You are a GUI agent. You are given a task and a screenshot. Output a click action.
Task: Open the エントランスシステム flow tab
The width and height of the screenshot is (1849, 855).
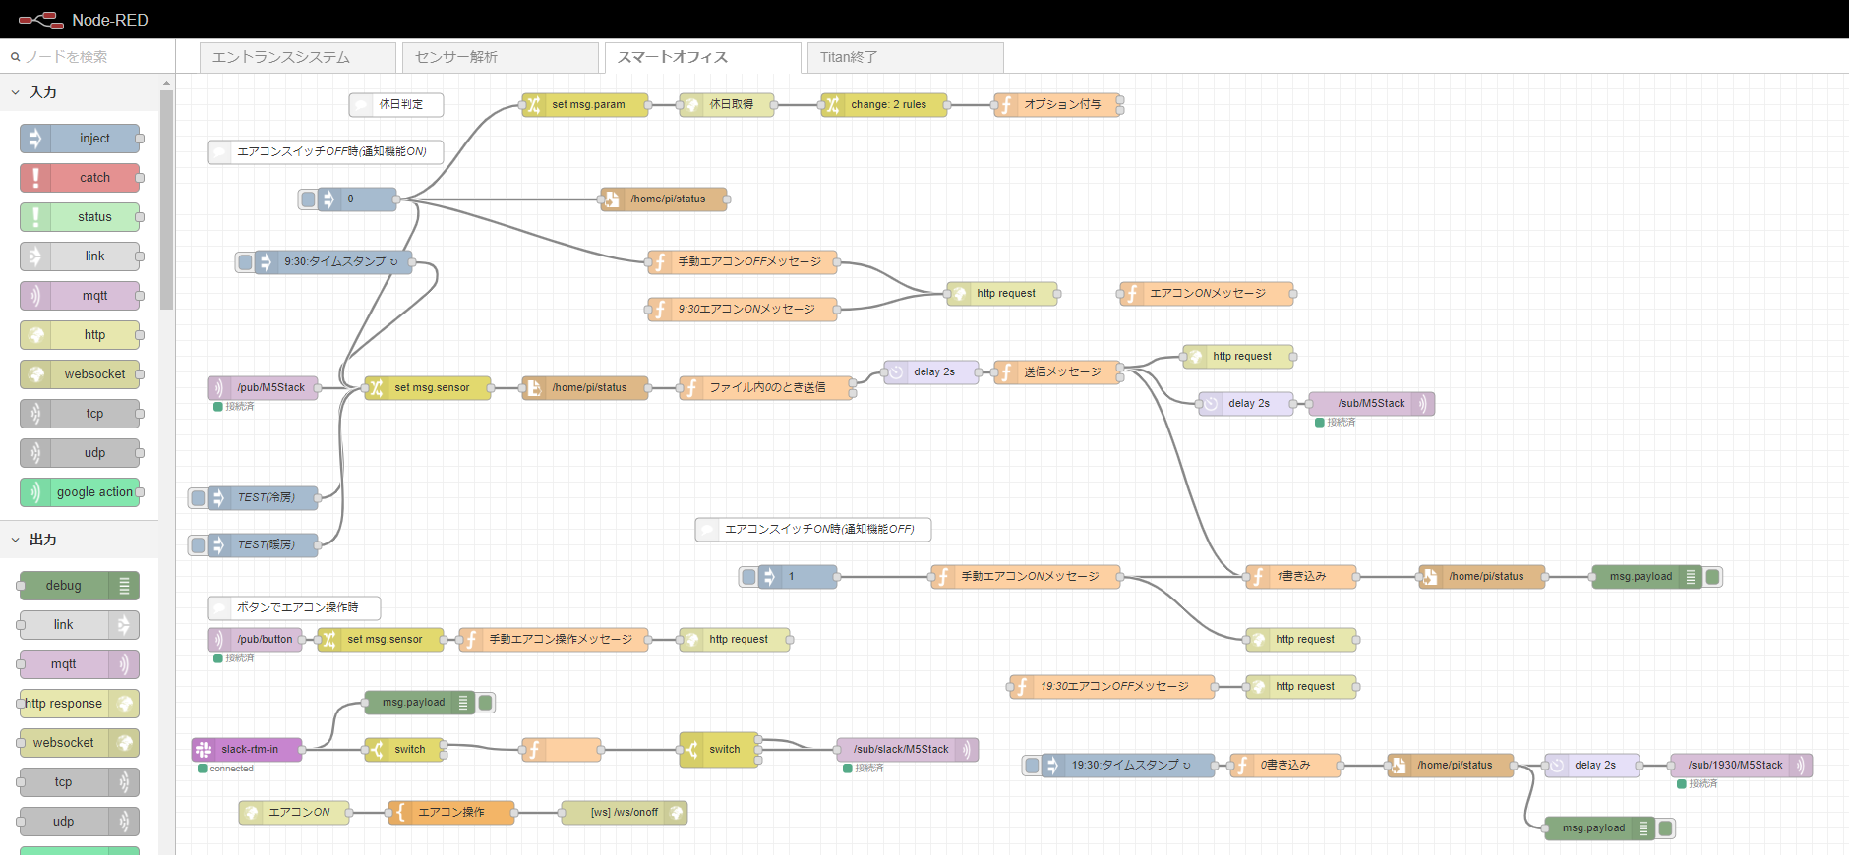click(297, 57)
